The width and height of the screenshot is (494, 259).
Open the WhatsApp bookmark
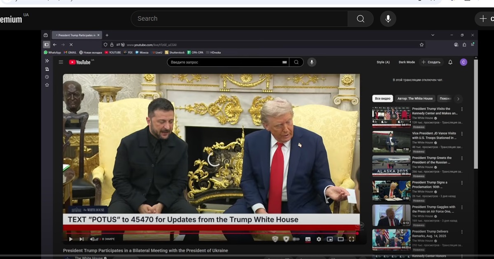coord(52,53)
